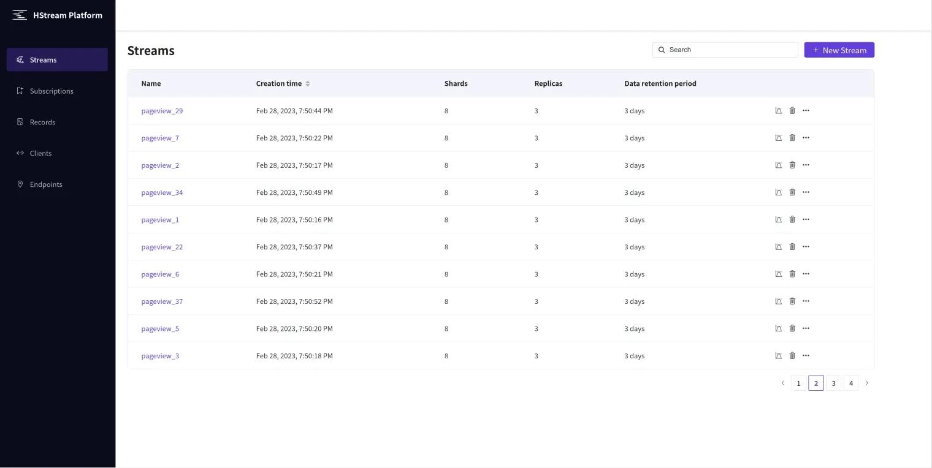This screenshot has width=932, height=468.
Task: Expand the ellipsis menu on the pageview_22 row
Action: tap(806, 246)
